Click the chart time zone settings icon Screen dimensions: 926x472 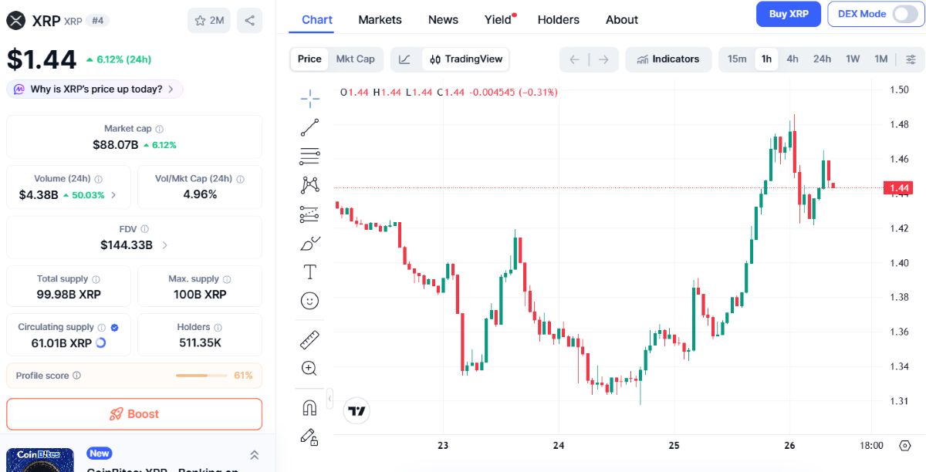(905, 445)
